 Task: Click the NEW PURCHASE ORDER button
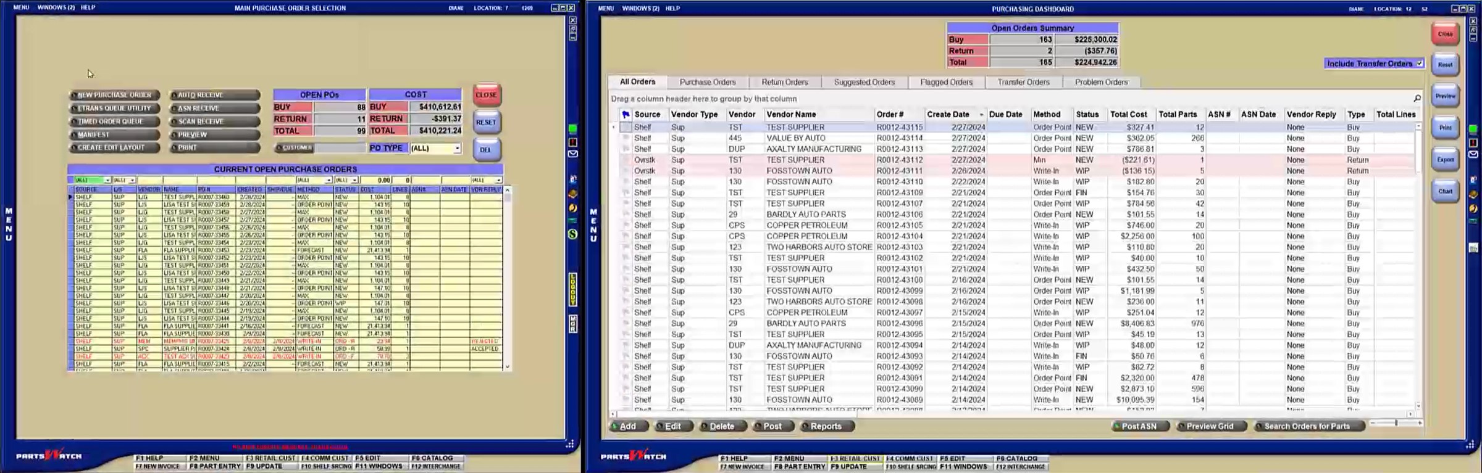click(114, 95)
